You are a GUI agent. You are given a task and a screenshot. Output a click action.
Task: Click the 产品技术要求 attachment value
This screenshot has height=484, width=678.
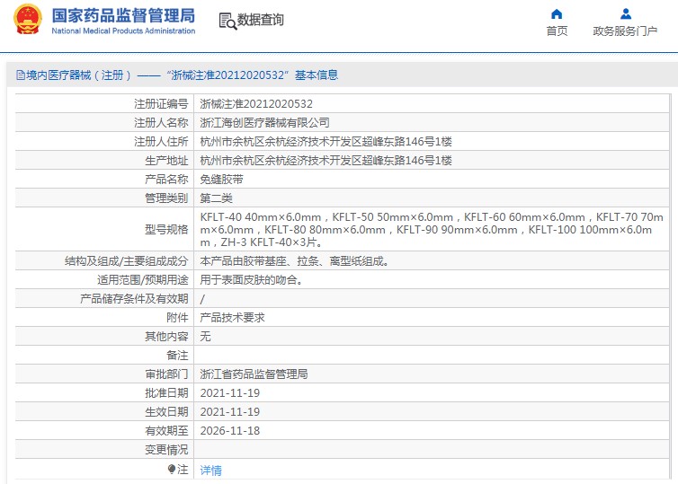pyautogui.click(x=232, y=318)
